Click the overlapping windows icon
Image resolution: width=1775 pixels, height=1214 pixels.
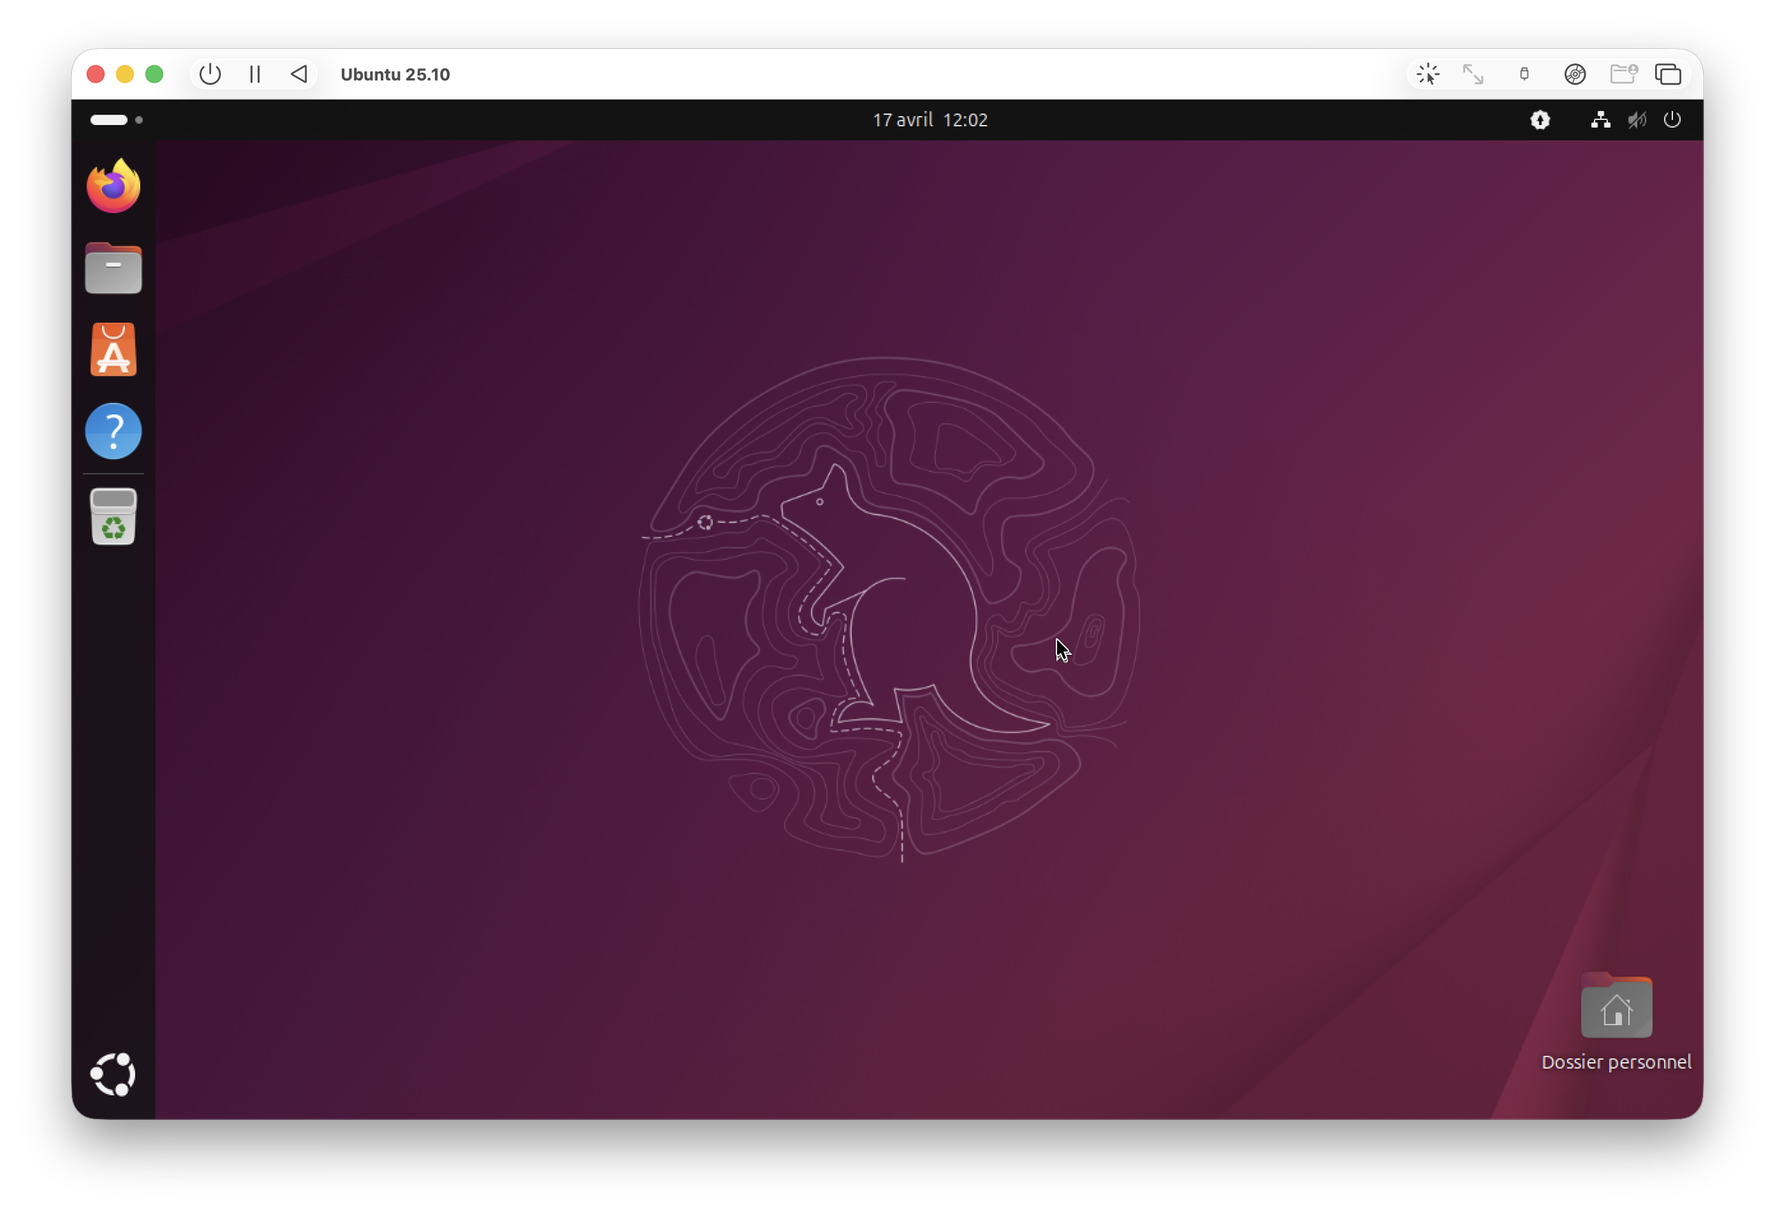1668,75
